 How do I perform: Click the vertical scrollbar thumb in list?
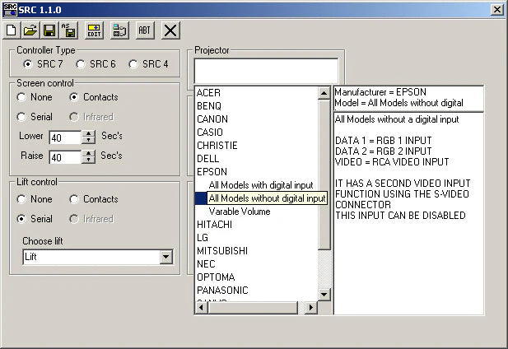[324, 174]
